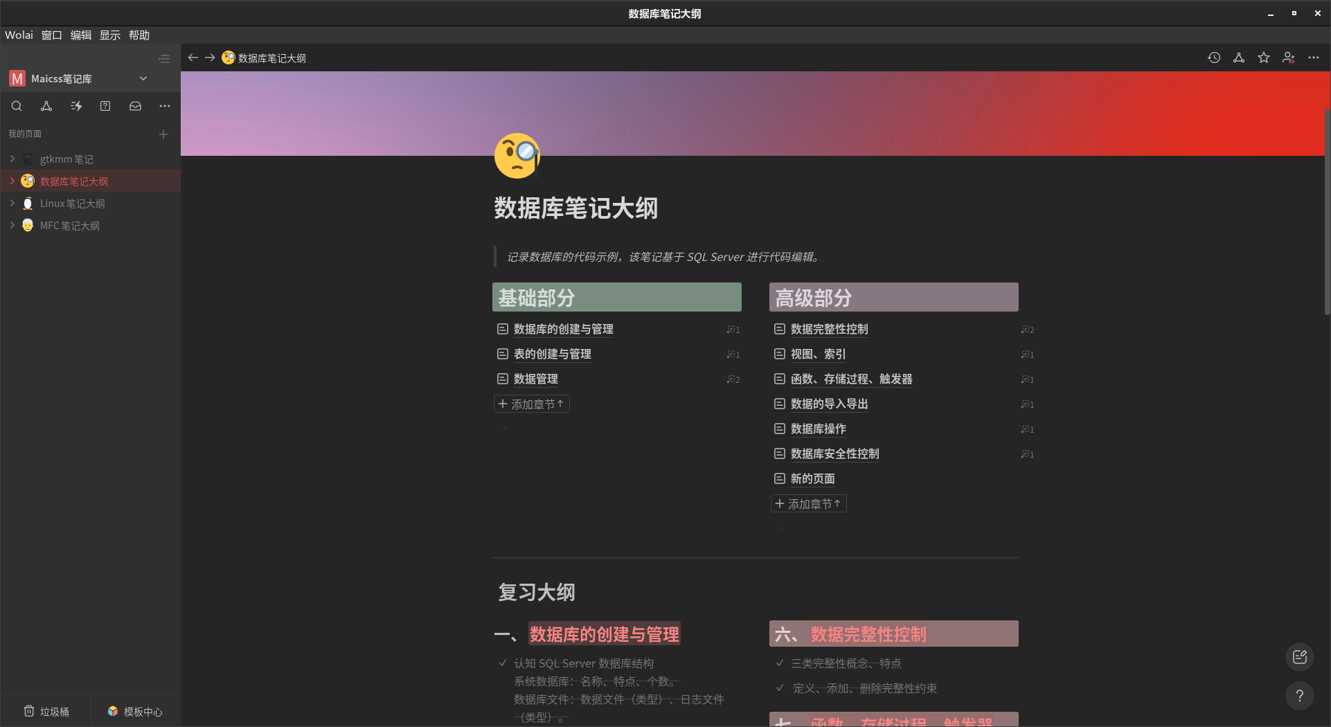Open the floating help question mark button
The width and height of the screenshot is (1331, 727).
point(1300,696)
